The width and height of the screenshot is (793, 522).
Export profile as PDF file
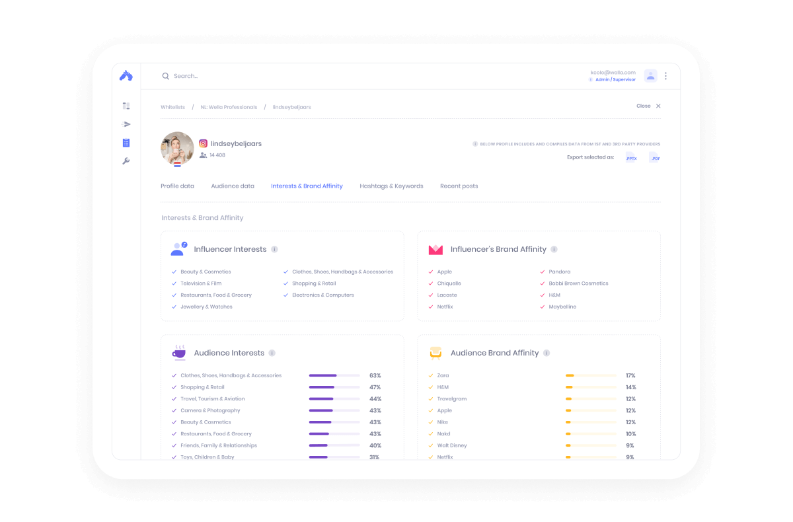tap(654, 157)
